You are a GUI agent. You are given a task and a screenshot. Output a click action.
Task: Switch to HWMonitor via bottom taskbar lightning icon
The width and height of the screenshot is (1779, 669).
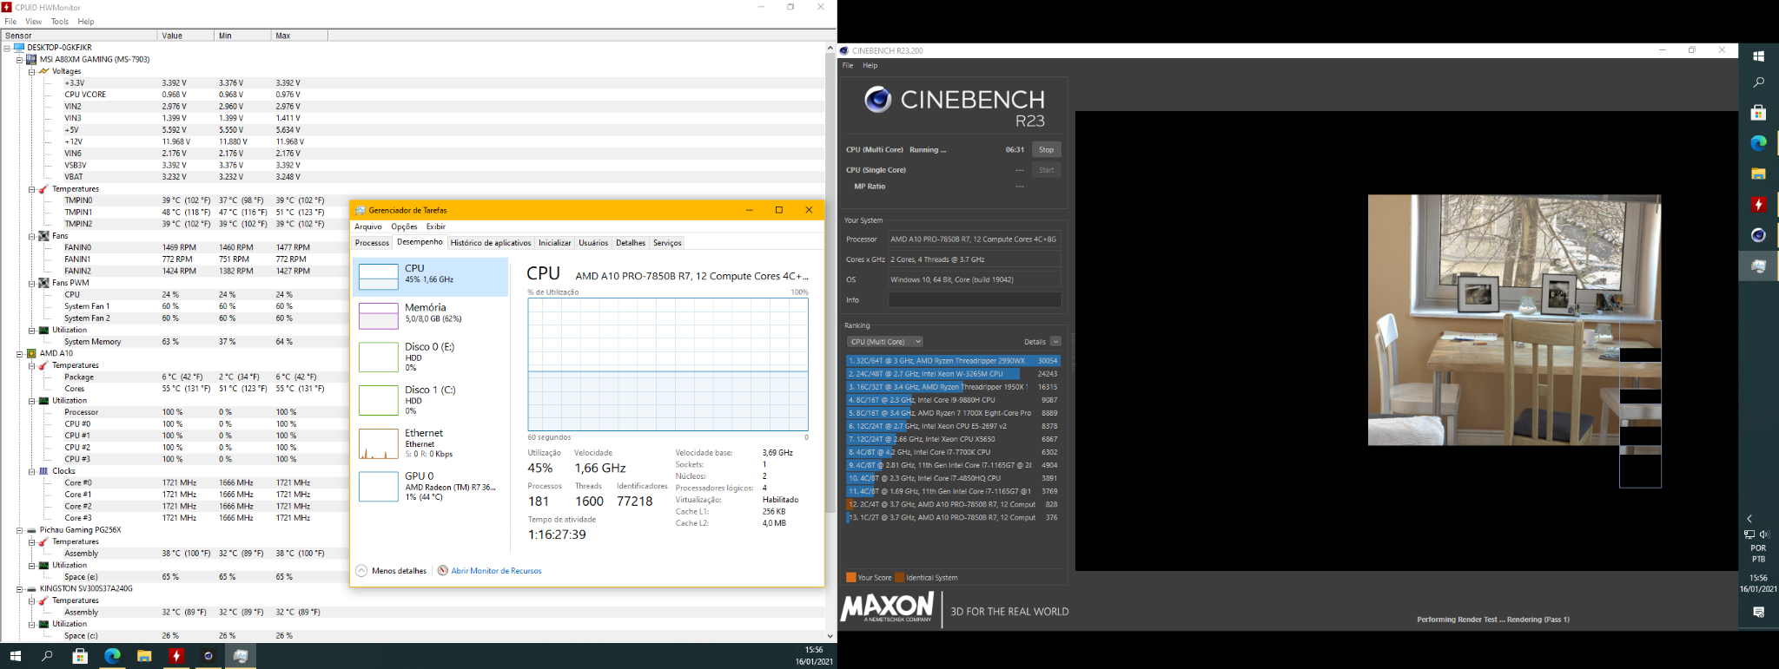click(176, 656)
